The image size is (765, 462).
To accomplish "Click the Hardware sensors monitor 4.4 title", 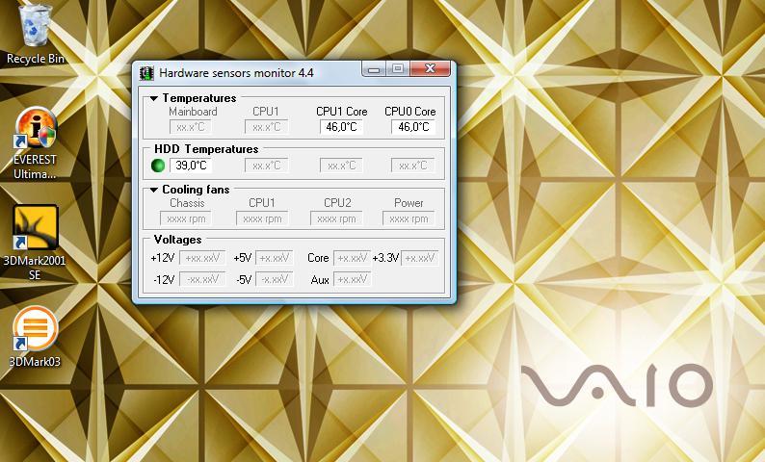I will (x=236, y=73).
